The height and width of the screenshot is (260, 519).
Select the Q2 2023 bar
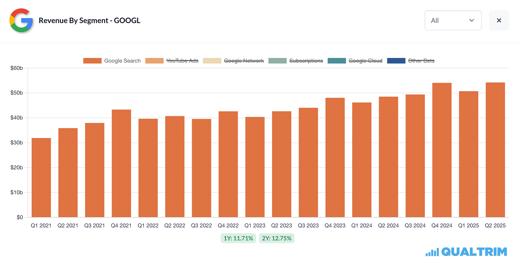[282, 164]
